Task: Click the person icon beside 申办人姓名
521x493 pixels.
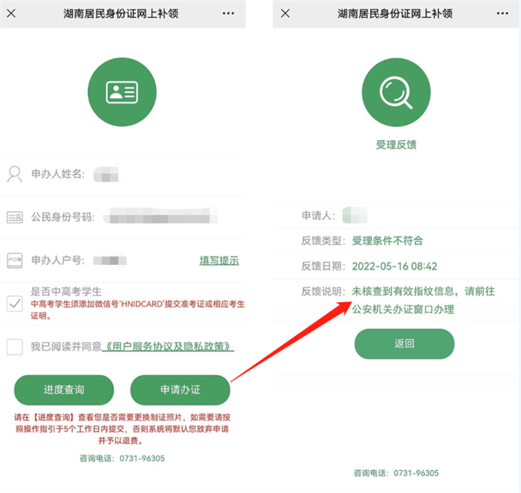Action: click(x=14, y=174)
